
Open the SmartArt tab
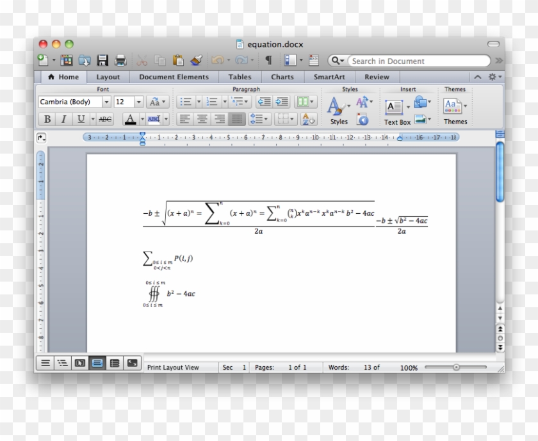click(329, 77)
